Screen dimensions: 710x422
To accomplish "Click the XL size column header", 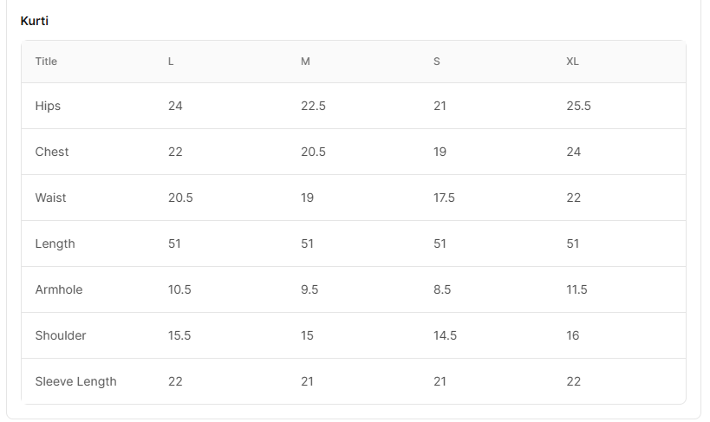I will [x=572, y=62].
